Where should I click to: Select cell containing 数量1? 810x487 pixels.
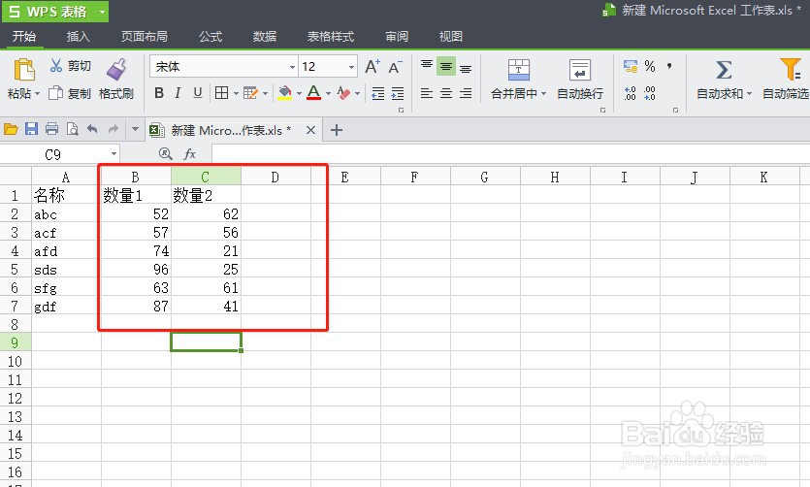pyautogui.click(x=137, y=195)
